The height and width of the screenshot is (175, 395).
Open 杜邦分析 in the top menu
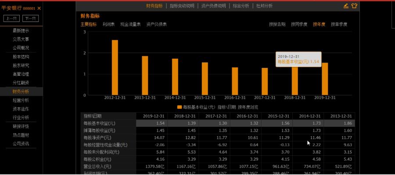[x=264, y=6]
